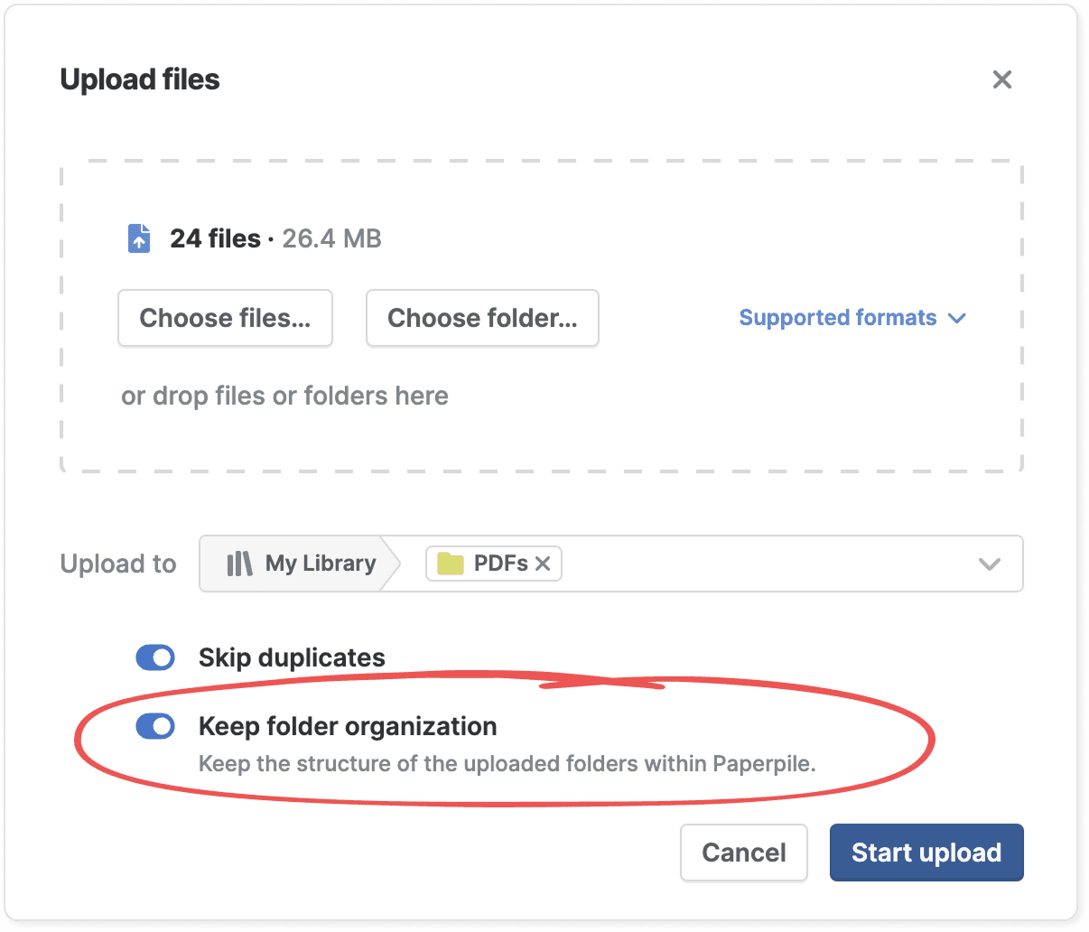This screenshot has width=1089, height=932.
Task: Open the Supported formats link
Action: 837,318
